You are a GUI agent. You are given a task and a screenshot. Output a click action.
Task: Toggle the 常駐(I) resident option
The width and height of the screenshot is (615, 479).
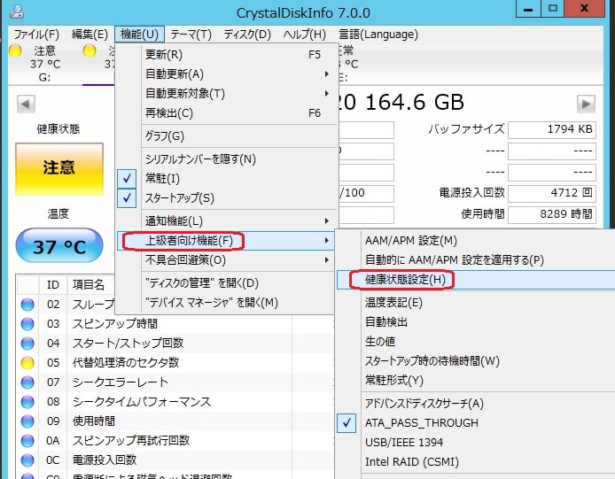point(227,178)
